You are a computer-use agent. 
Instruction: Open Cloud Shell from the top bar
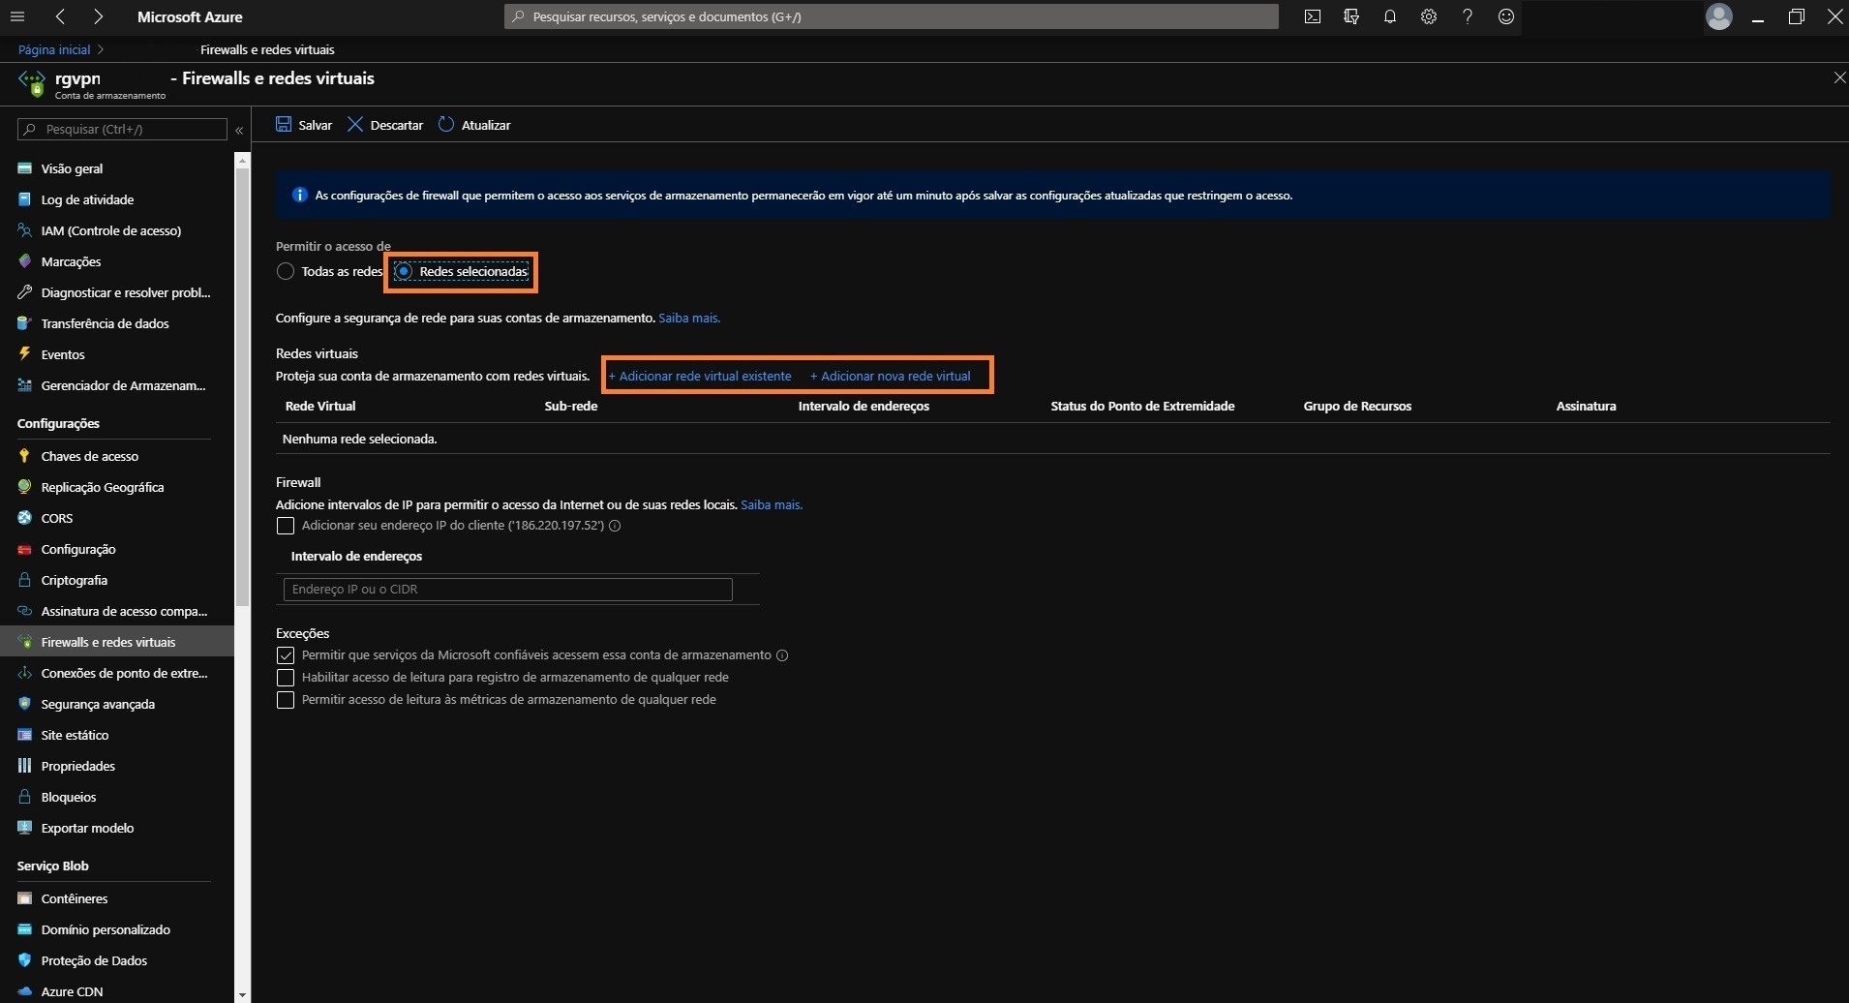[x=1313, y=16]
